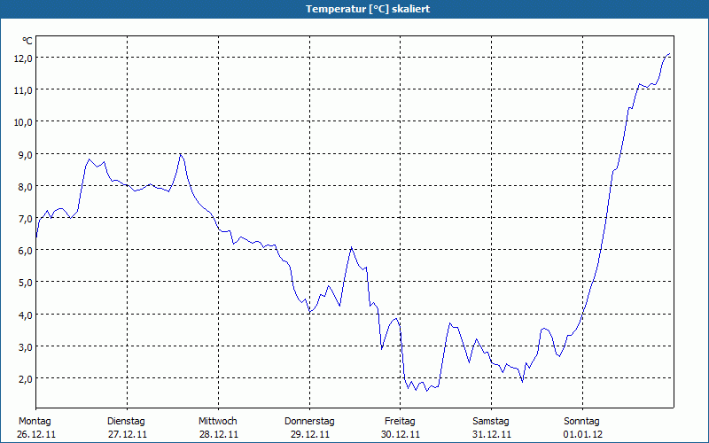
Task: Click the Dienstag day label
Action: [126, 422]
